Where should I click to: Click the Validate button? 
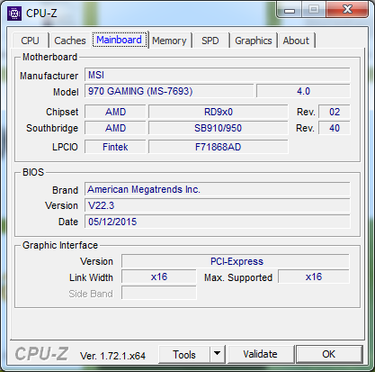(x=260, y=354)
